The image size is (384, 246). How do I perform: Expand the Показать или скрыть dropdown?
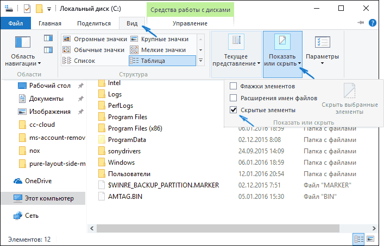click(282, 54)
